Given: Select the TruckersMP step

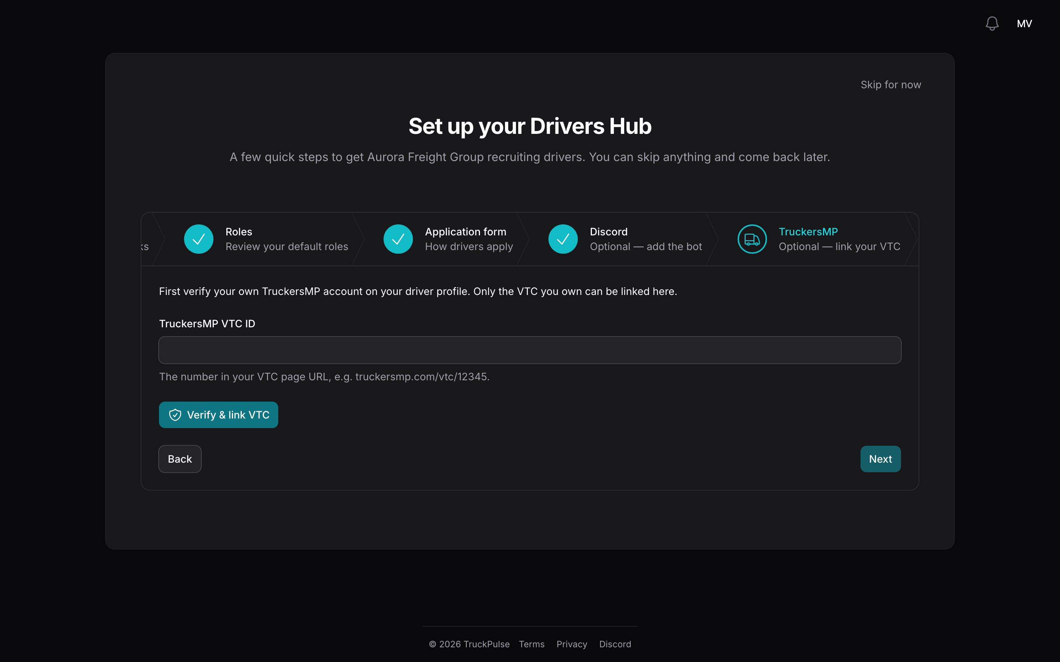Looking at the screenshot, I should click(818, 239).
